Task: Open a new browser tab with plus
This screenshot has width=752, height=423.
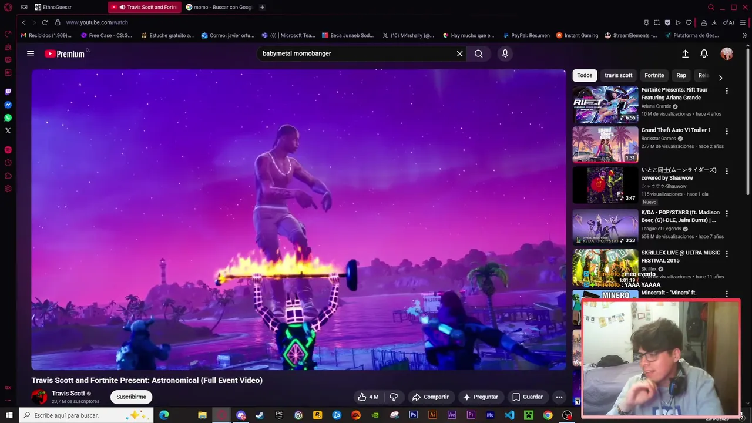Action: click(262, 7)
